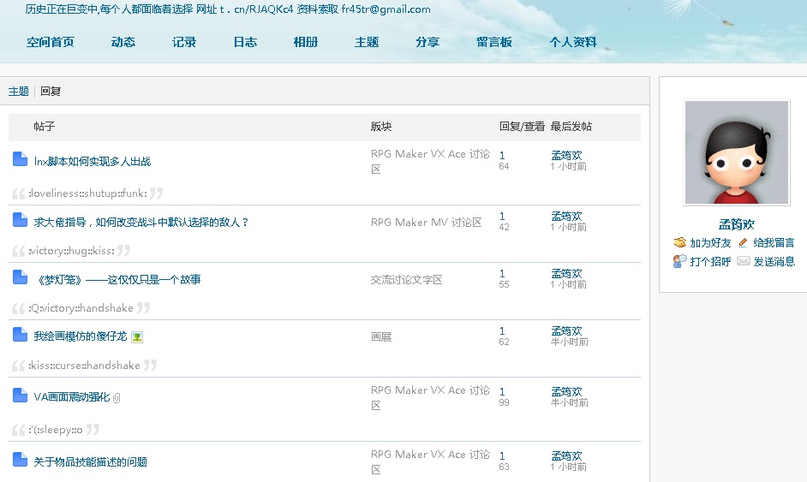Click the folder icon for 关于物品技能描述的问题
Image resolution: width=807 pixels, height=482 pixels.
pos(20,460)
